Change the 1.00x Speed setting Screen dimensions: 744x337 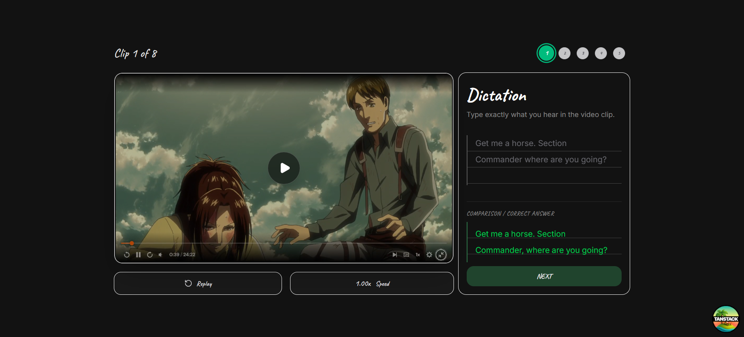point(372,284)
